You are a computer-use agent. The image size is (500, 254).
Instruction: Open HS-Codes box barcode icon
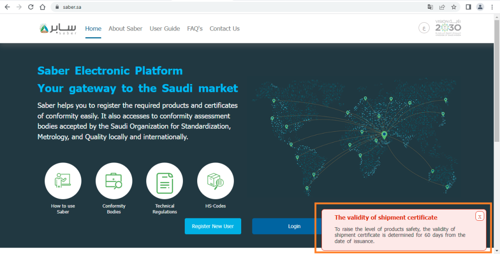pos(216,181)
